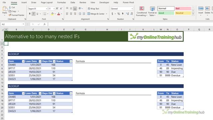Open XLOOKUP table Days Old filter dropdown
Screen dimensions: 213x120
pyautogui.click(x=54, y=93)
